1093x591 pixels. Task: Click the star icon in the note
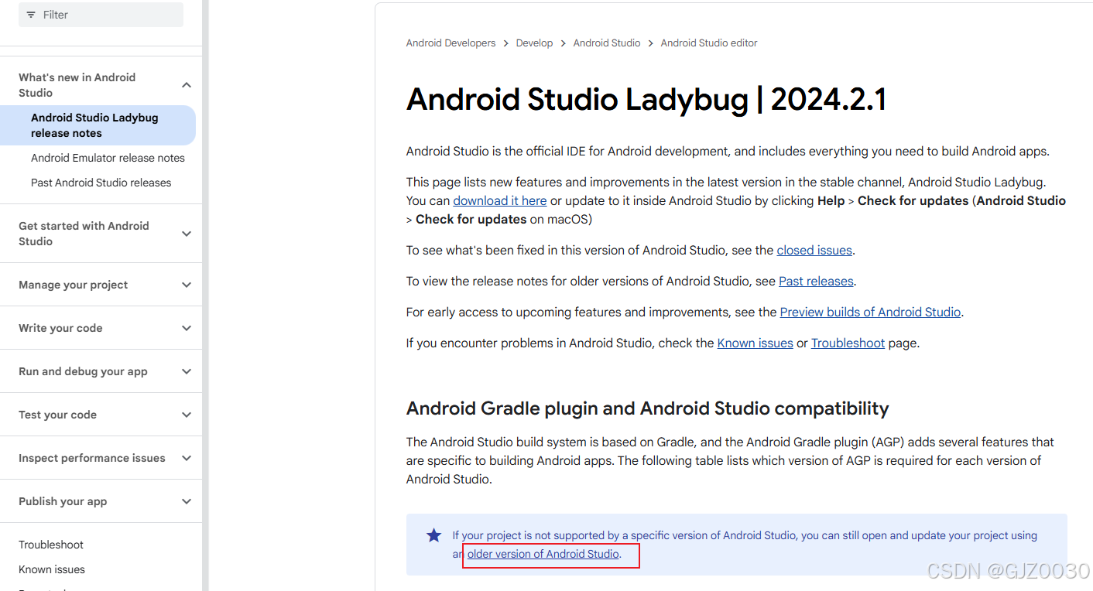click(434, 535)
